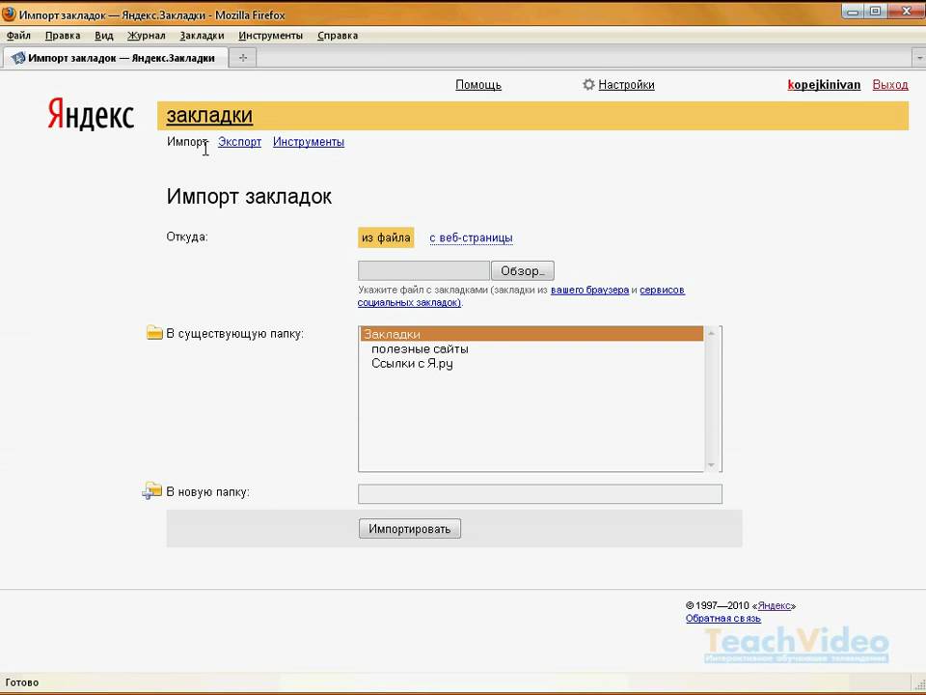The image size is (926, 695).
Task: Open the сервисов социальных закладок link
Action: (662, 291)
